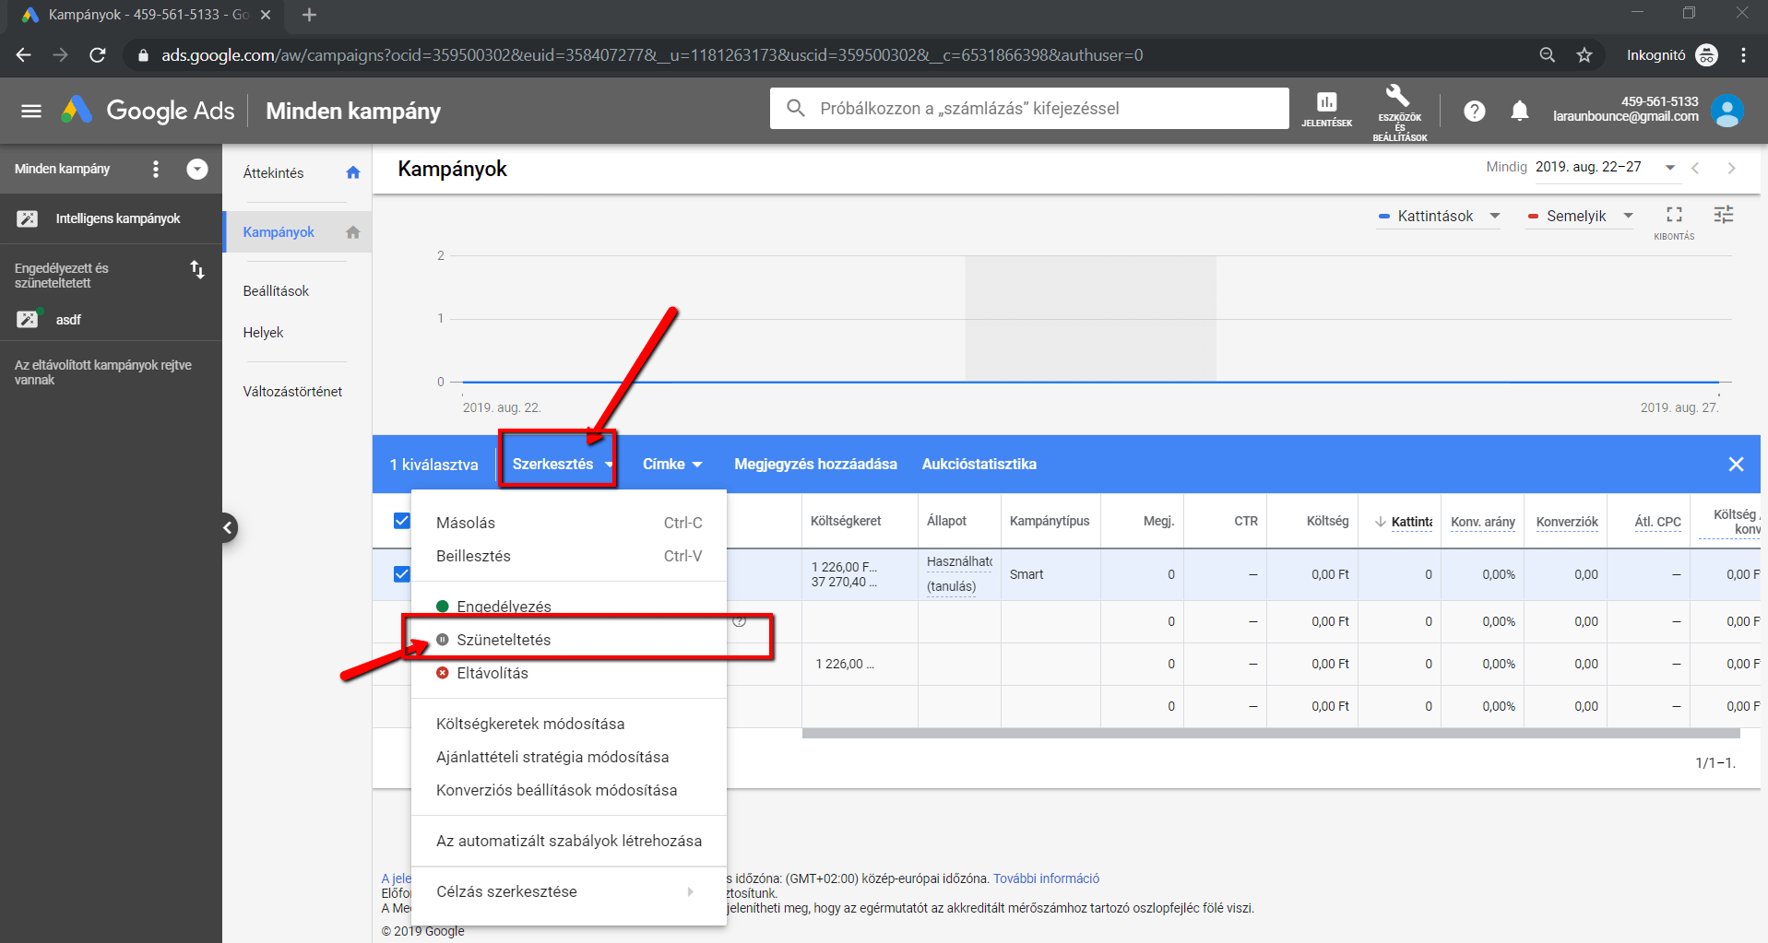This screenshot has width=1768, height=943.
Task: Sort by the Kattintások column header
Action: pos(1411,522)
